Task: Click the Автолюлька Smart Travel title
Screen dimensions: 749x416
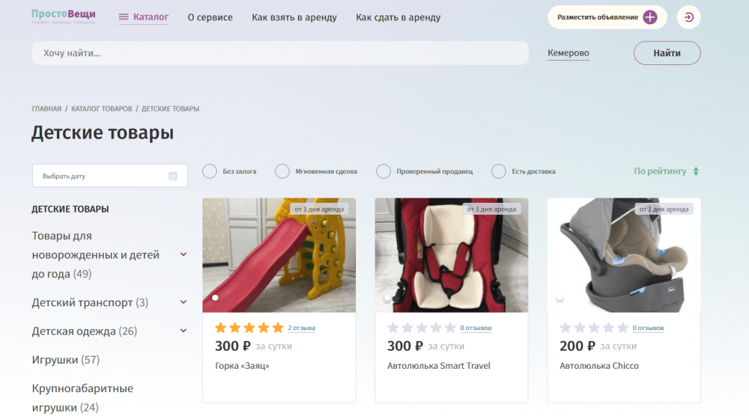Action: click(438, 366)
